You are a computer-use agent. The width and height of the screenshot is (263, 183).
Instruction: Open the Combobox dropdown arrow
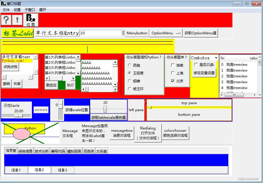tap(216, 58)
